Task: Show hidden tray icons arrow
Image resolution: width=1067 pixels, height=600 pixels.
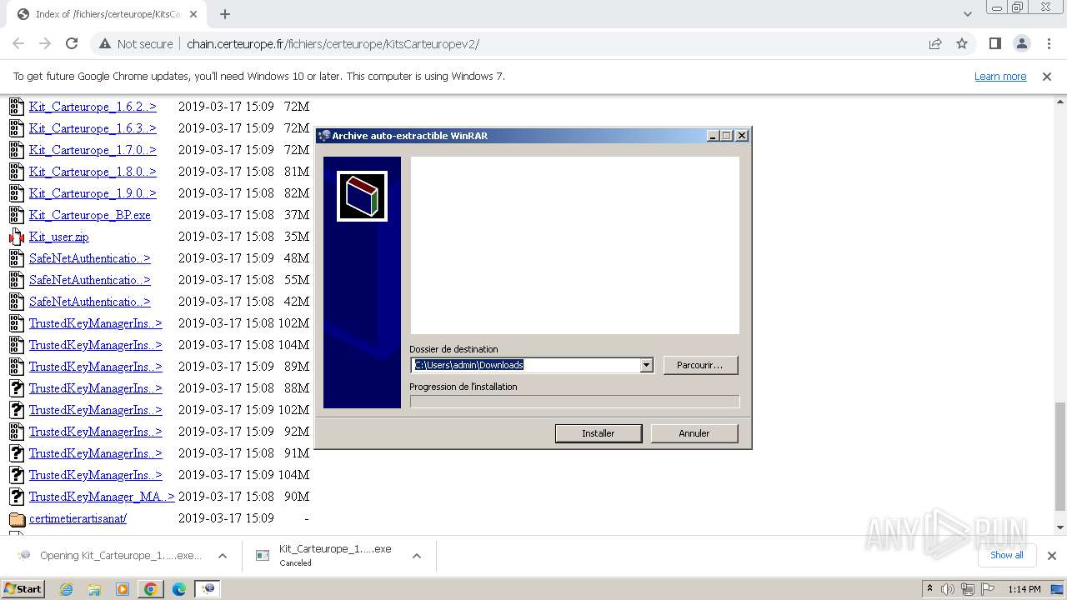Action: [x=929, y=589]
